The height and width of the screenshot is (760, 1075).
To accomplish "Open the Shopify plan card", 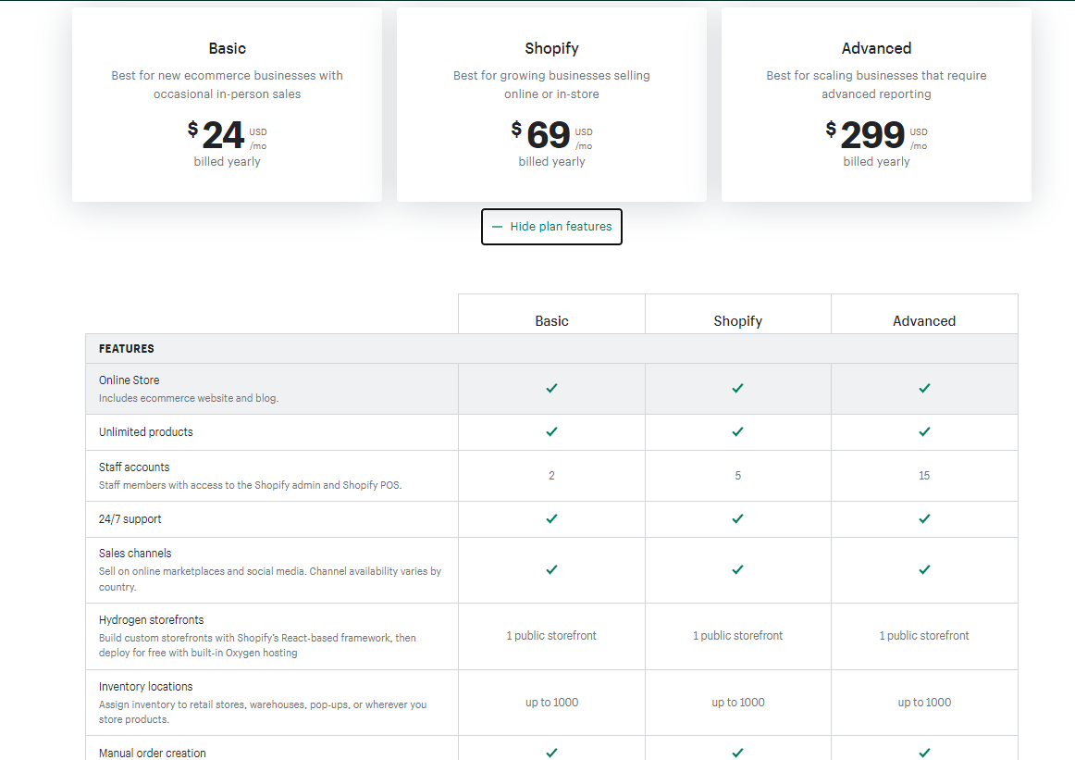I will point(551,104).
